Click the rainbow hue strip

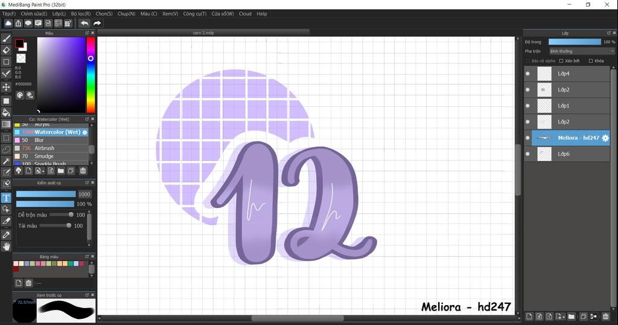click(91, 75)
